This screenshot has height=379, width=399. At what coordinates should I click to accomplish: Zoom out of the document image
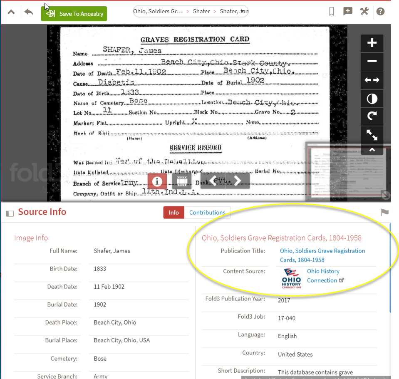pyautogui.click(x=372, y=61)
